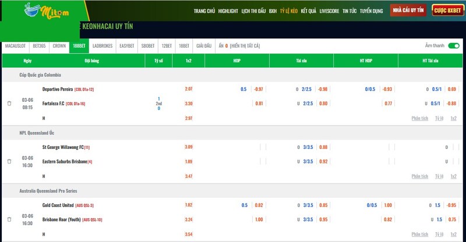Screen dimensions: 466x242
Task: Click NHÀ CÁI UY TÍN button
Action: [408, 10]
